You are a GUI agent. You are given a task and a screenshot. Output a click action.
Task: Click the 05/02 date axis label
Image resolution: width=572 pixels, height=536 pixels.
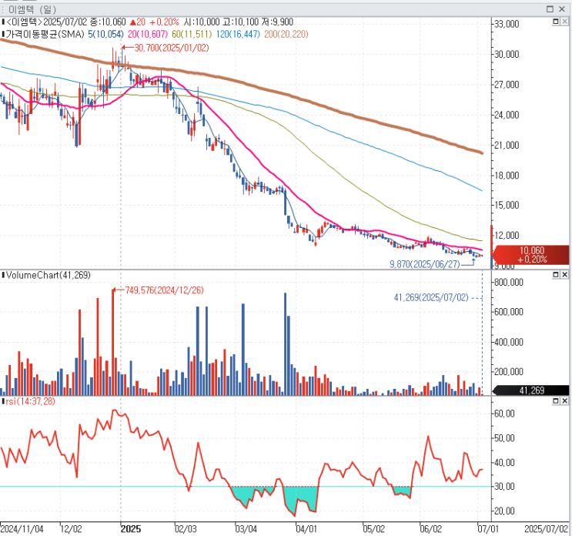tap(374, 529)
